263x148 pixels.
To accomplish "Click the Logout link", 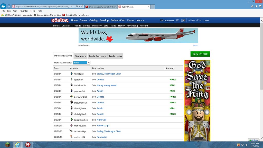I will 206,21.
